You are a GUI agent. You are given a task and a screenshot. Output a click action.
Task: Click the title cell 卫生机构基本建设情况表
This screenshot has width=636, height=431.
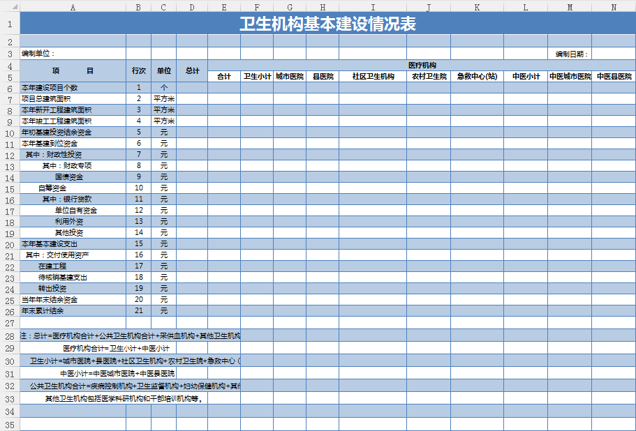coord(327,24)
